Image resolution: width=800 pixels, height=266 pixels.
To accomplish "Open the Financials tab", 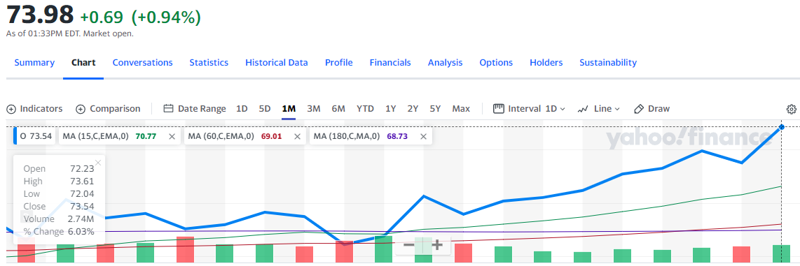I will [390, 63].
